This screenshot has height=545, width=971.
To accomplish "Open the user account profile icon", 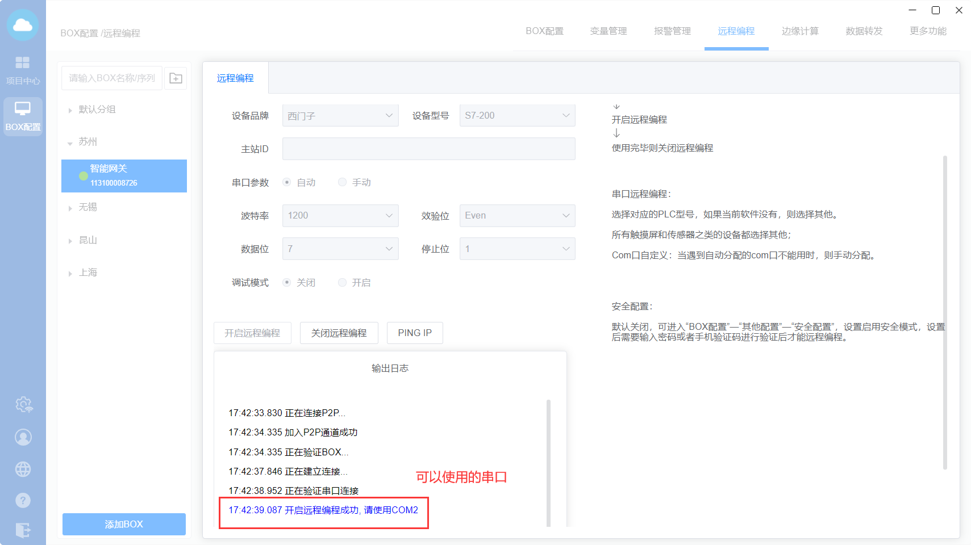I will point(23,437).
